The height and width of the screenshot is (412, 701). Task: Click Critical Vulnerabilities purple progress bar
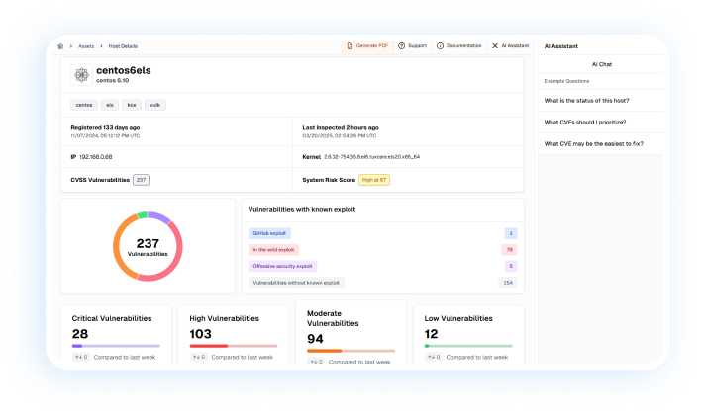click(116, 346)
